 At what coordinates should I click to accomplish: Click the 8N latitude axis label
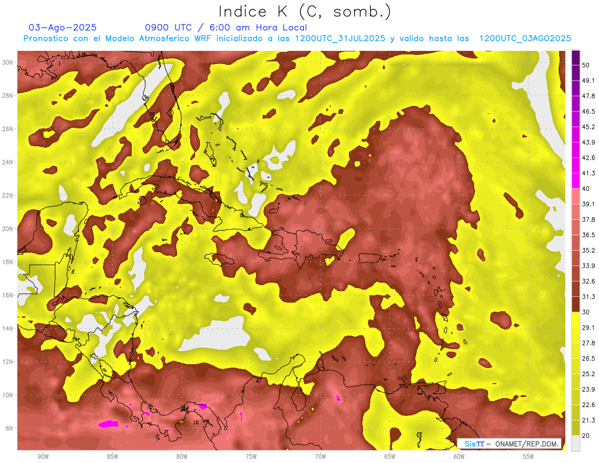coord(9,428)
